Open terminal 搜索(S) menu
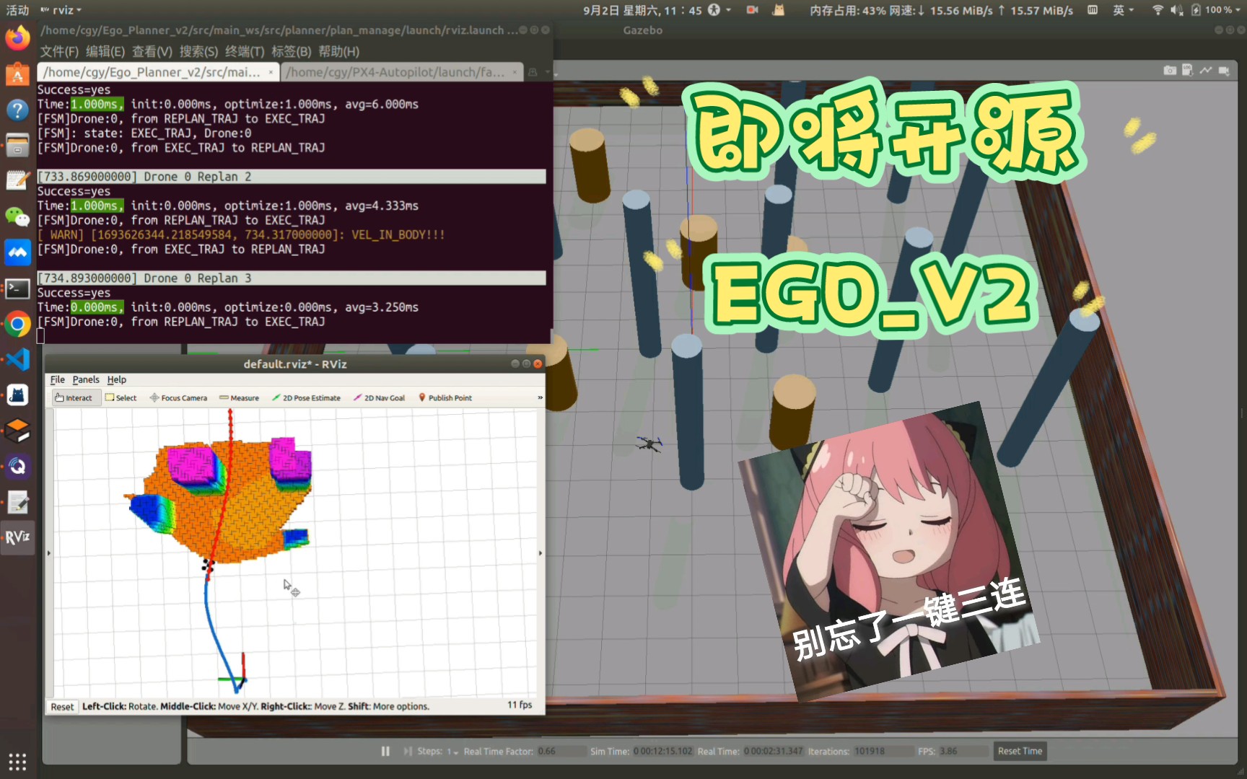Viewport: 1247px width, 779px height. pos(198,51)
